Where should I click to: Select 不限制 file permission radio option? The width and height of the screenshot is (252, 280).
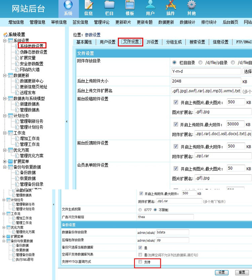pos(155,210)
